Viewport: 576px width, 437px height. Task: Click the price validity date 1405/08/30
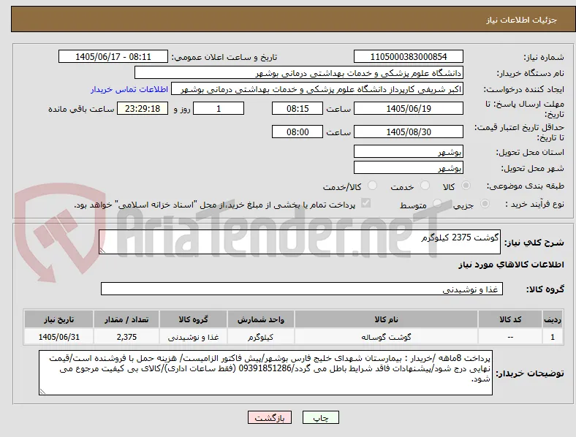click(x=409, y=132)
